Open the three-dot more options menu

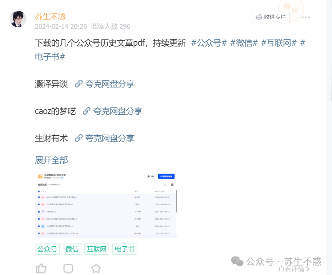[306, 17]
